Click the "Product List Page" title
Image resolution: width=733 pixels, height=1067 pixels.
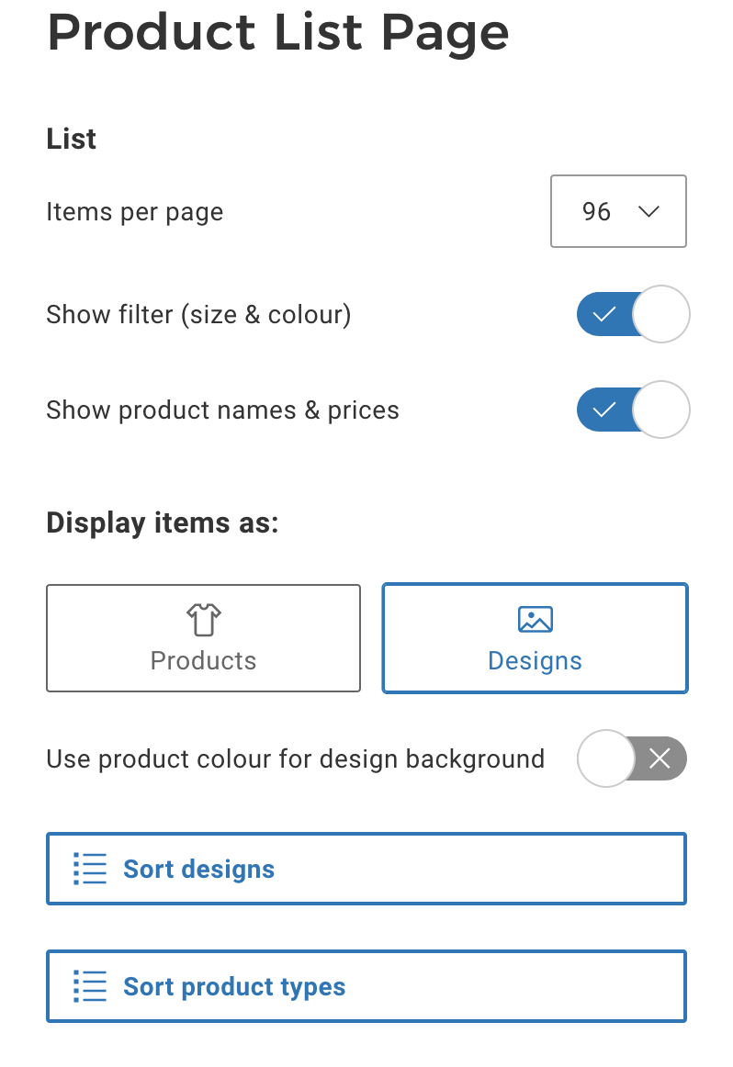point(277,33)
